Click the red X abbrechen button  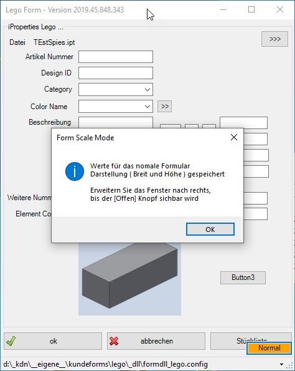156,341
